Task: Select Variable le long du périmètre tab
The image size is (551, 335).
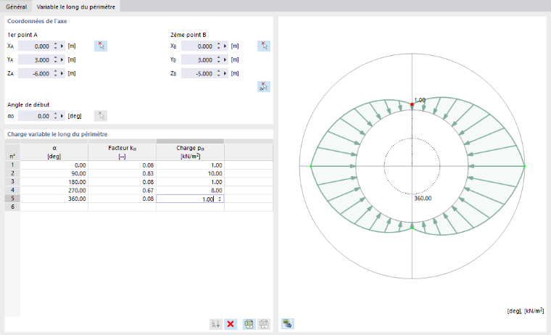Action: pos(76,7)
